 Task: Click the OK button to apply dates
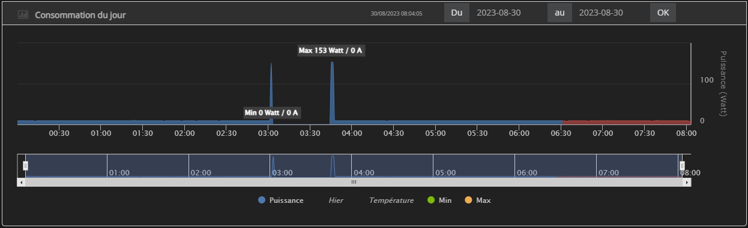(663, 13)
